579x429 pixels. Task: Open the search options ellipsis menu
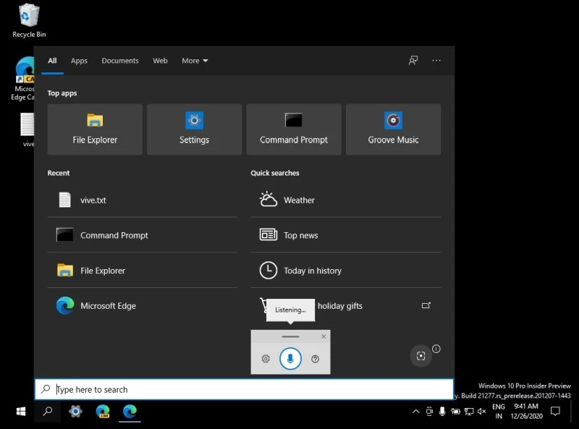(x=436, y=61)
